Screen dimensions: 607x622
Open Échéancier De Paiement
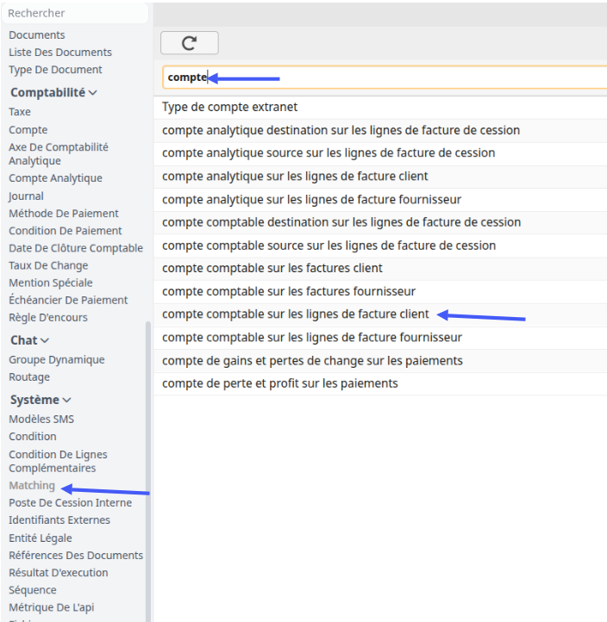tap(68, 301)
